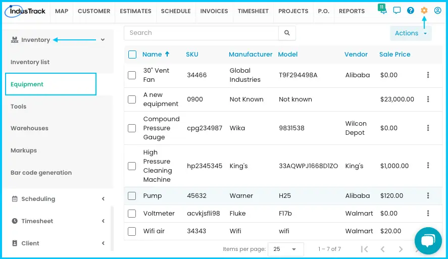The width and height of the screenshot is (448, 259).
Task: Toggle the select-all header checkbox
Action: (132, 54)
